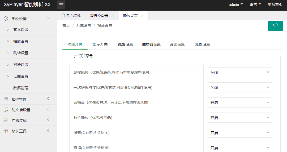
Task: Open the 搜索 on/off dropdown
Action: tap(239, 133)
